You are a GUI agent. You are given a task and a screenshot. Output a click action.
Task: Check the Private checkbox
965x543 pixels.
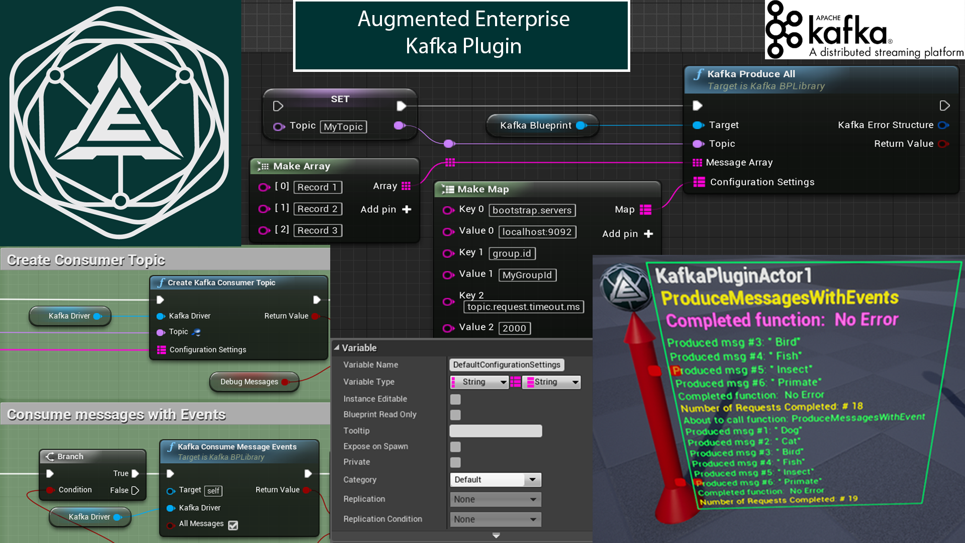455,462
